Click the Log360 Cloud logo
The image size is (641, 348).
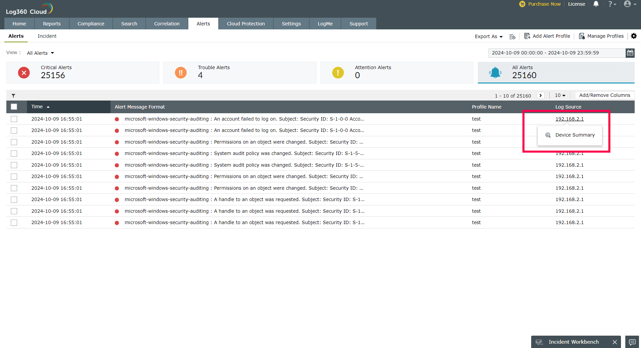point(29,9)
